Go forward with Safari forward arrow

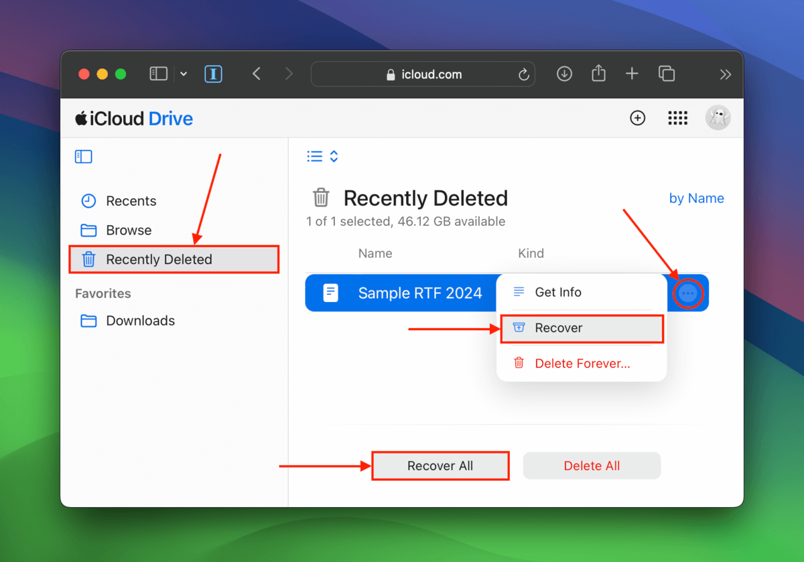[289, 74]
